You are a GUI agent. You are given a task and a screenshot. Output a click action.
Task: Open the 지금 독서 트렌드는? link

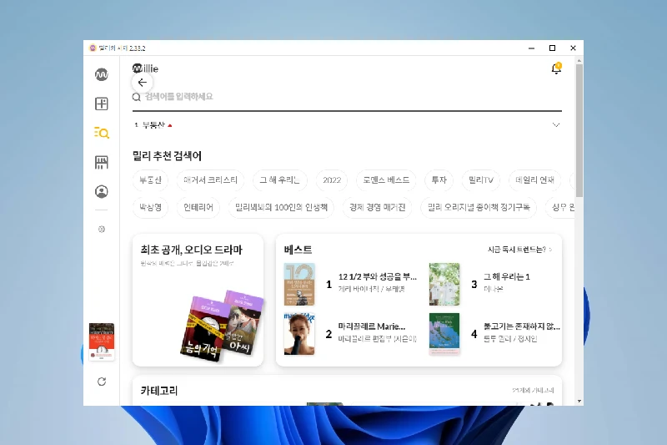click(519, 250)
